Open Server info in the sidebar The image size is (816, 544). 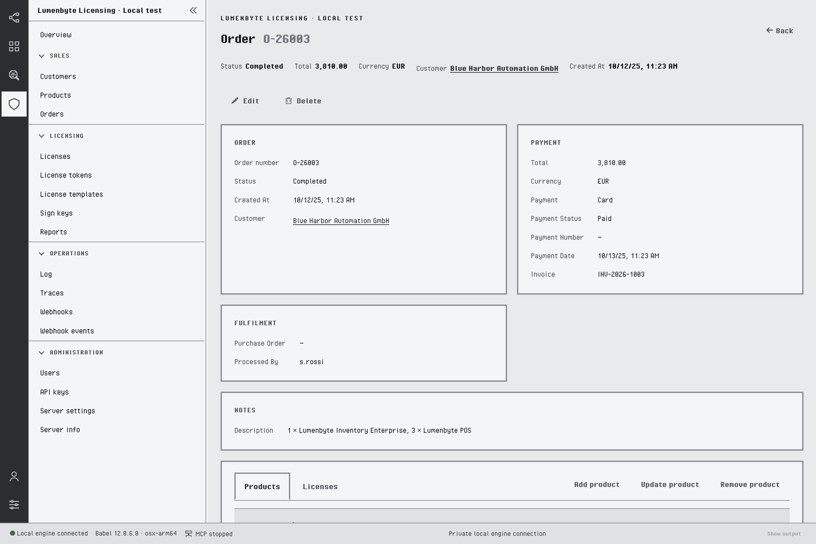coord(60,430)
